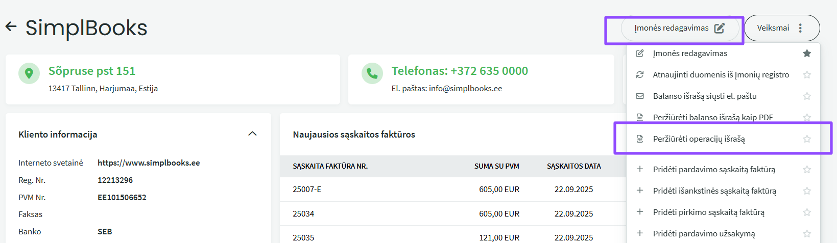This screenshot has width=837, height=243.
Task: Open the Veiksmai actions dropdown
Action: tap(781, 28)
